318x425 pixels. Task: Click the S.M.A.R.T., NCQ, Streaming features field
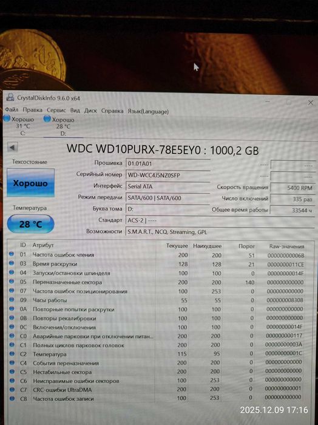[x=220, y=232]
